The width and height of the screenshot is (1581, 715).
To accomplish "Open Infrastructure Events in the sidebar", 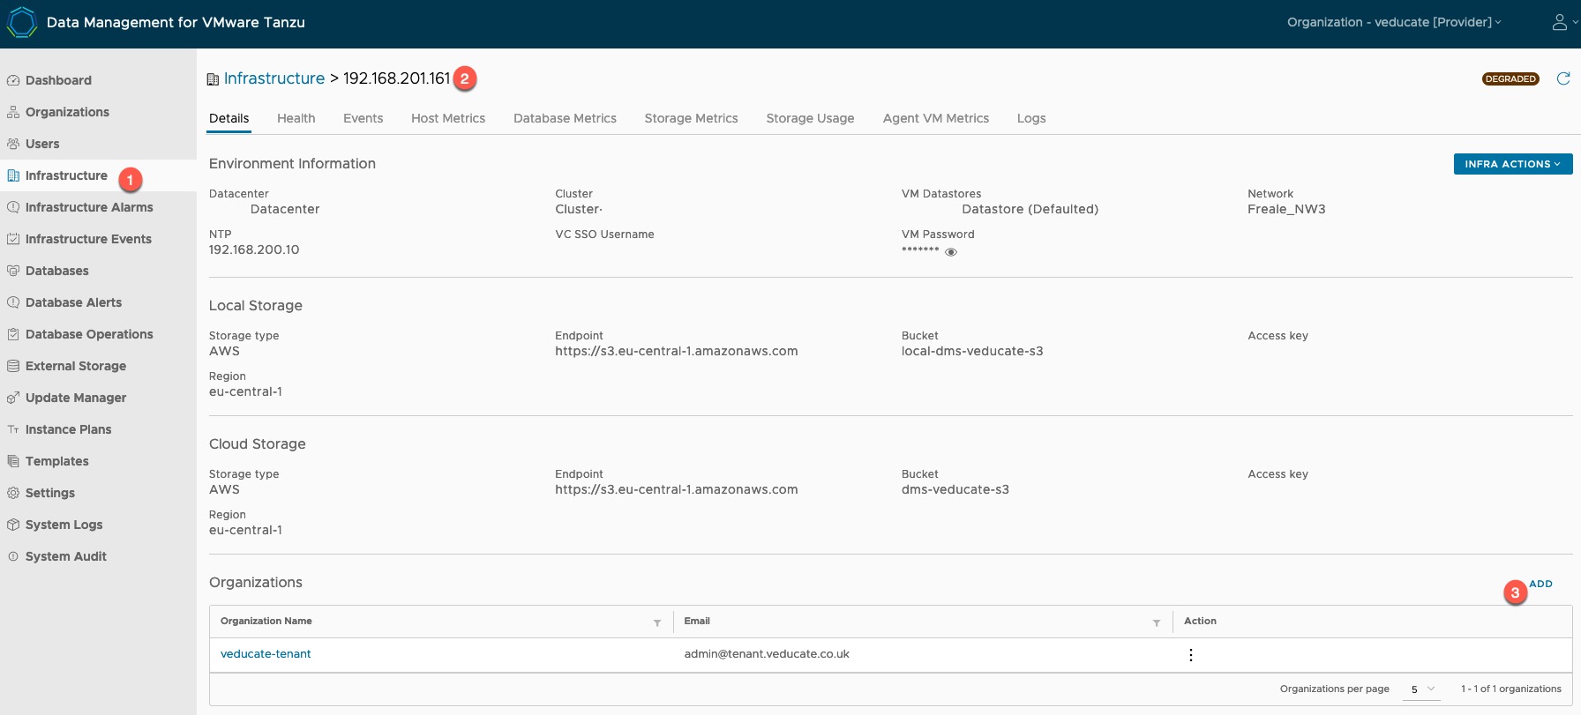I will point(88,239).
